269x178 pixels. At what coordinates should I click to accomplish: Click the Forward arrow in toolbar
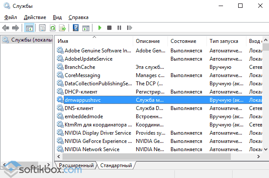coord(16,28)
